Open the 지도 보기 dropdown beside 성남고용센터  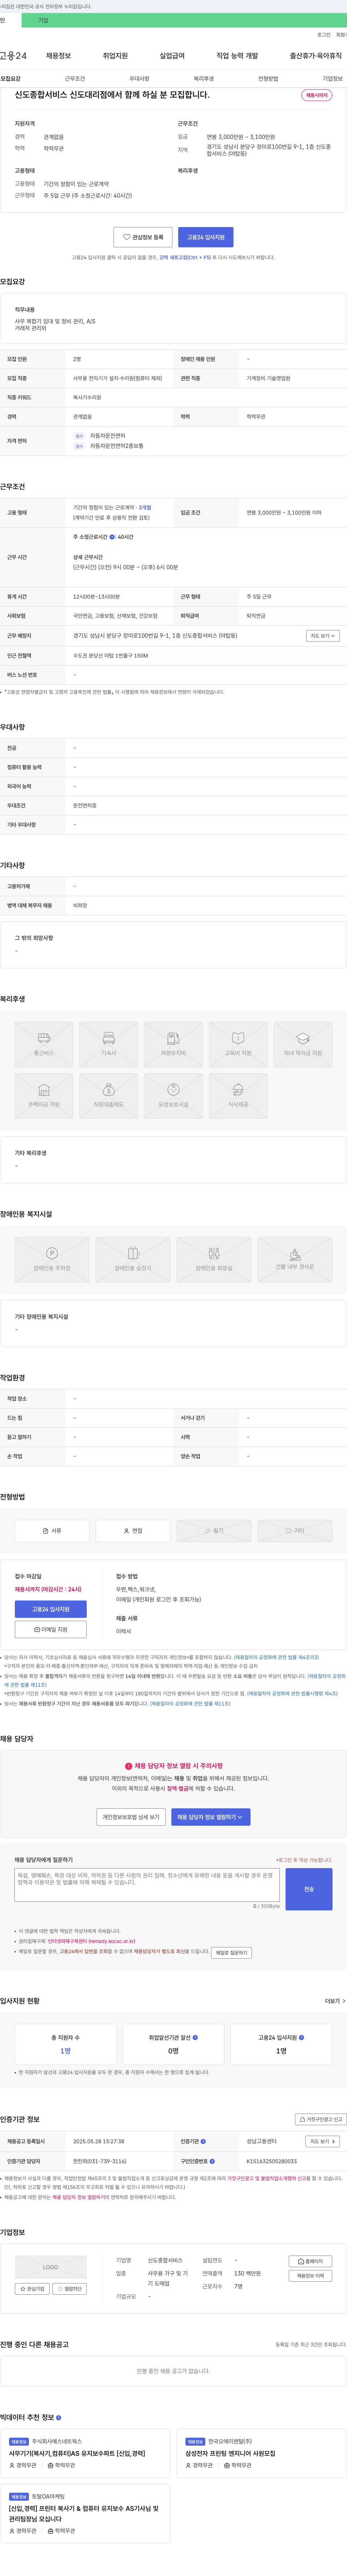tap(322, 2141)
